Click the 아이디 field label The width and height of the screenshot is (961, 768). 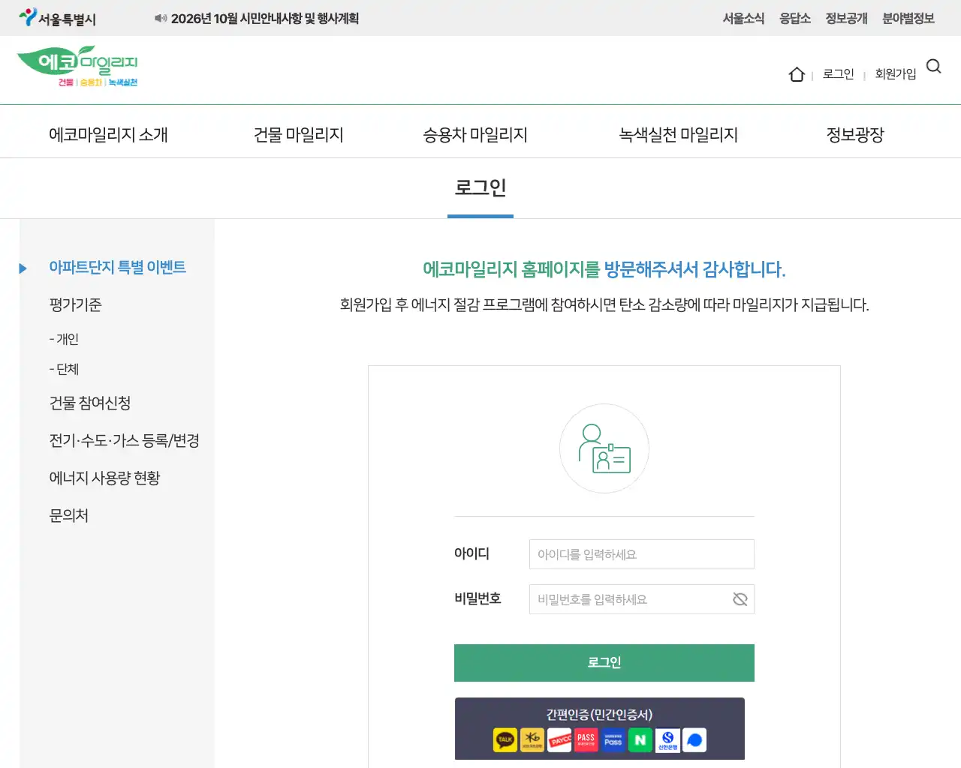click(x=471, y=553)
